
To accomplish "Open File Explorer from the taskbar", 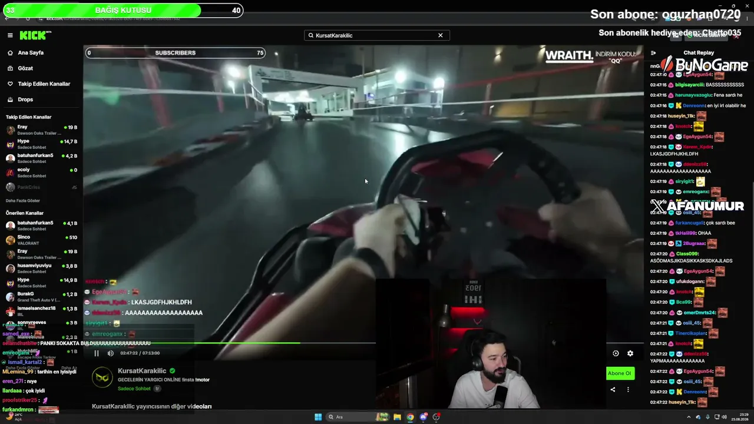I will pyautogui.click(x=398, y=417).
